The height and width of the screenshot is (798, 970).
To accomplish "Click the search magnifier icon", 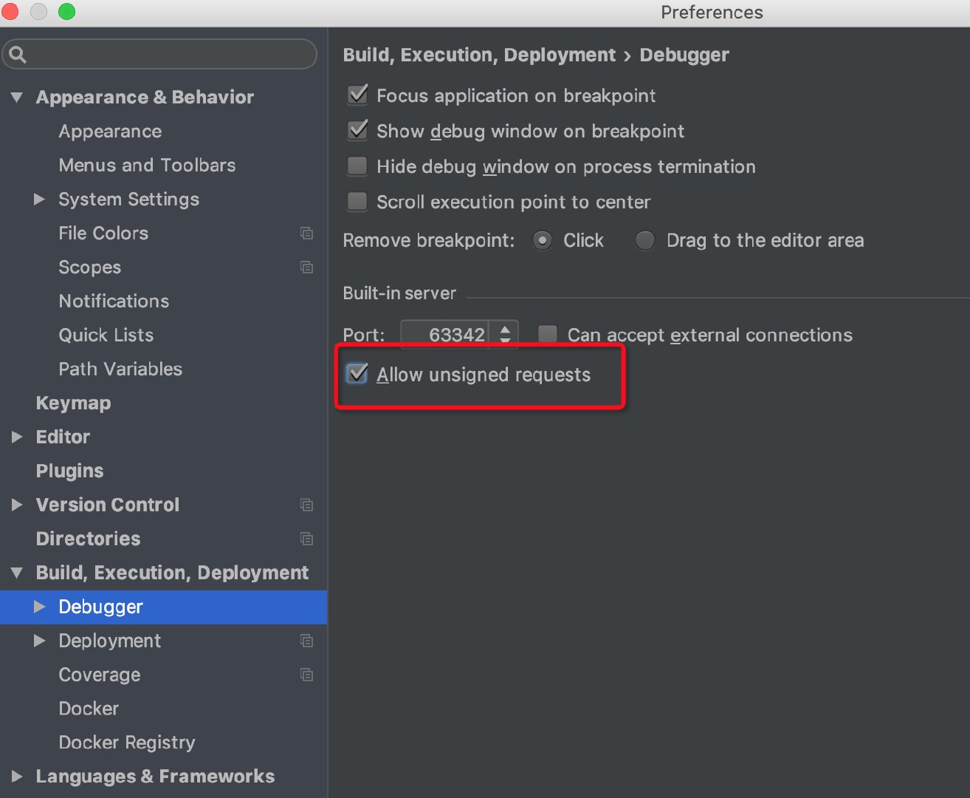I will [x=18, y=55].
